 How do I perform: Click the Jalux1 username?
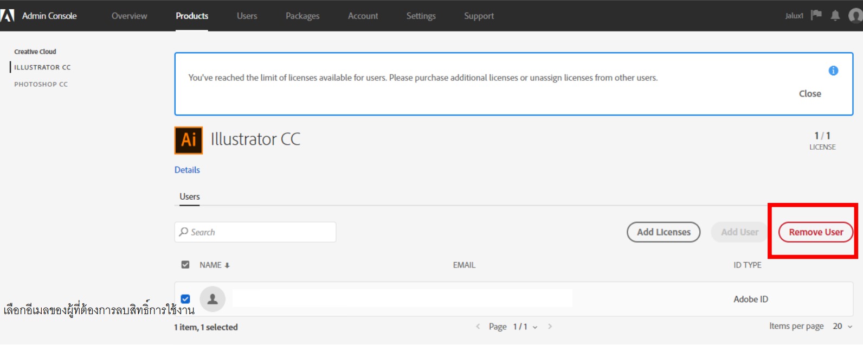[x=794, y=16]
